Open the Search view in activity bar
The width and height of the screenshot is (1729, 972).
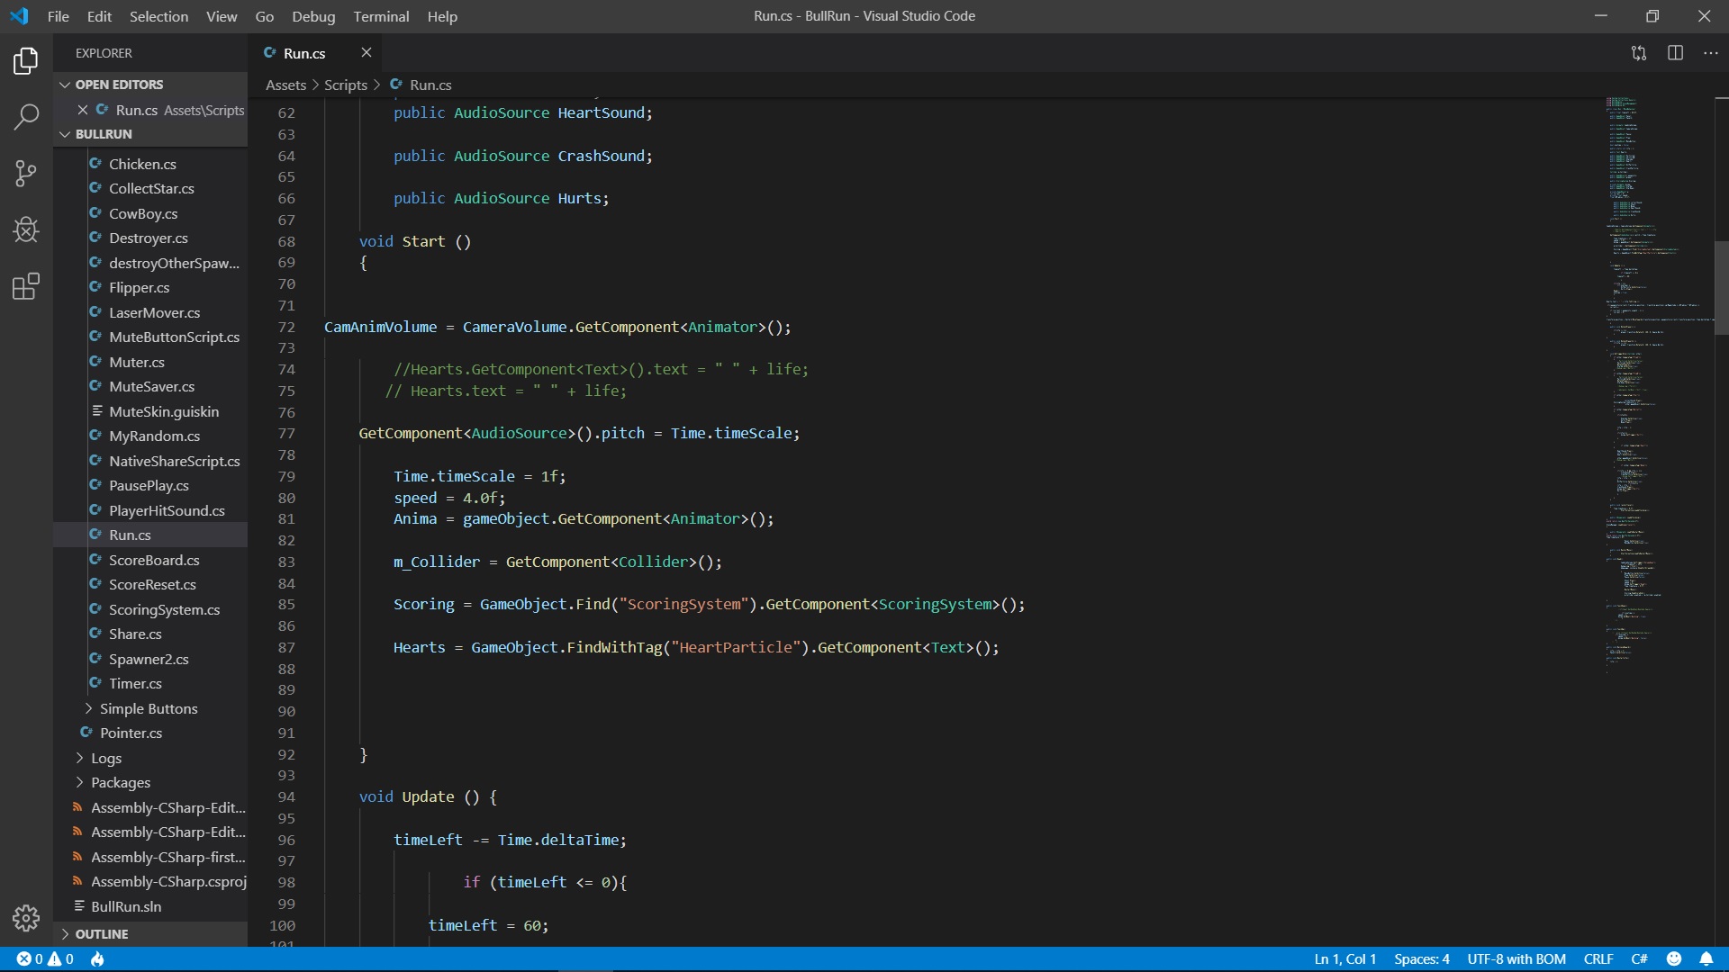click(26, 116)
